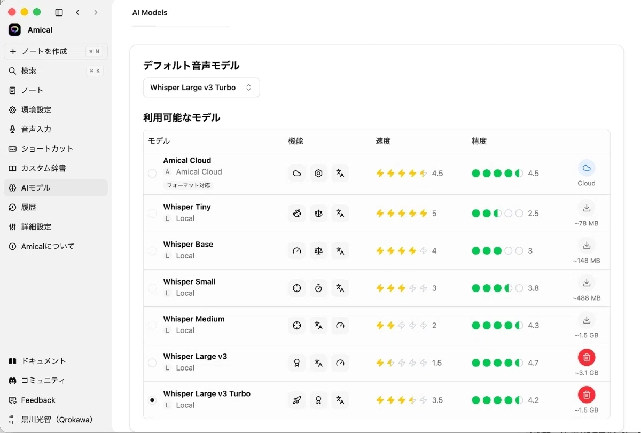Click the 速度 column header
This screenshot has width=641, height=433.
383,141
